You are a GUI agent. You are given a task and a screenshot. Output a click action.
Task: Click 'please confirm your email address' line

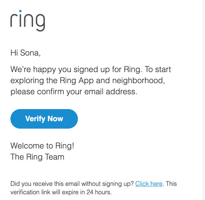(x=74, y=91)
